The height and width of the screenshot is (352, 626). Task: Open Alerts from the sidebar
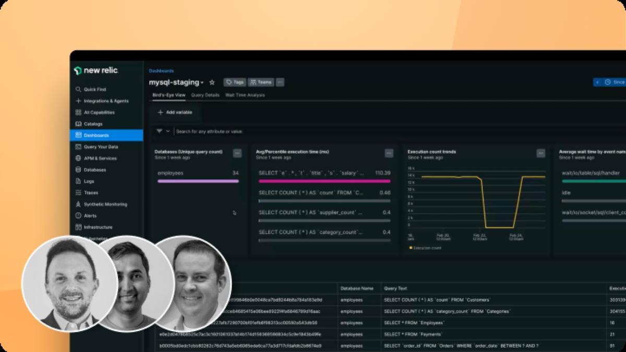(x=90, y=215)
